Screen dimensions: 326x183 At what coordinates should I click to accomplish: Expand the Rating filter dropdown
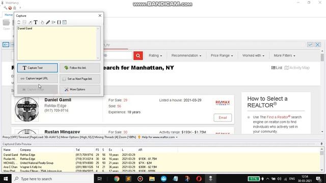coord(155,55)
